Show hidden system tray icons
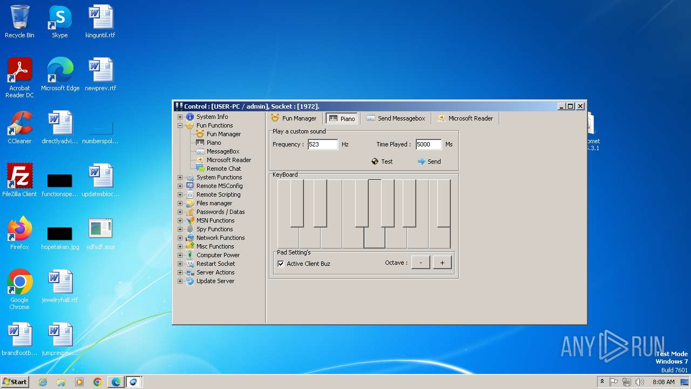 (x=602, y=382)
